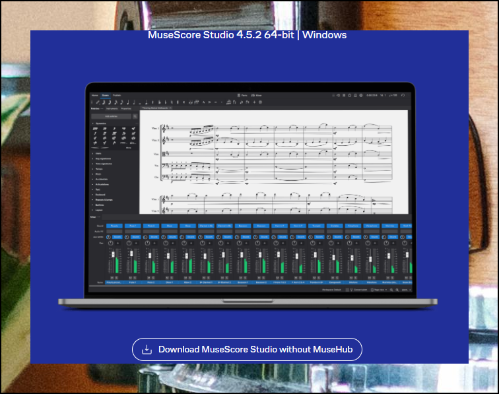The height and width of the screenshot is (394, 499).
Task: Click the Piccolo sound button in mixer
Action: (114, 226)
